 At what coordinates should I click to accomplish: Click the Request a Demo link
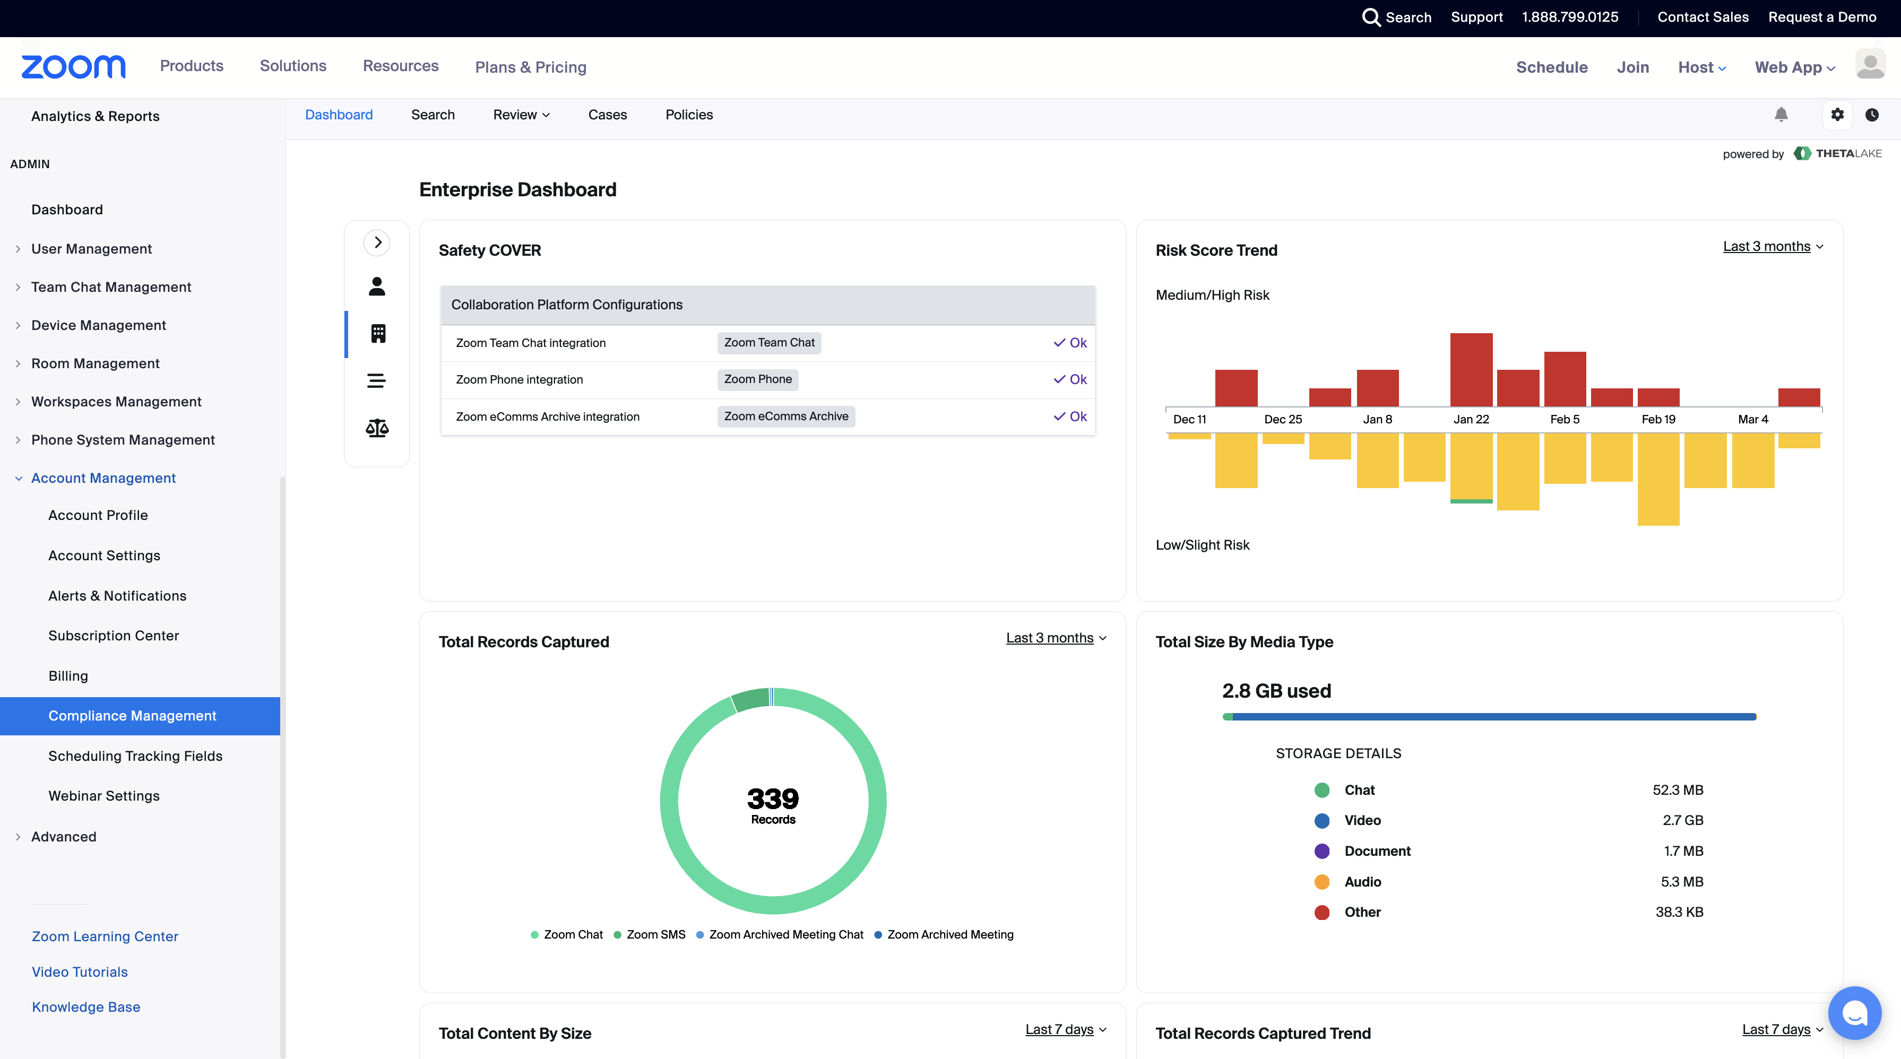[1822, 17]
